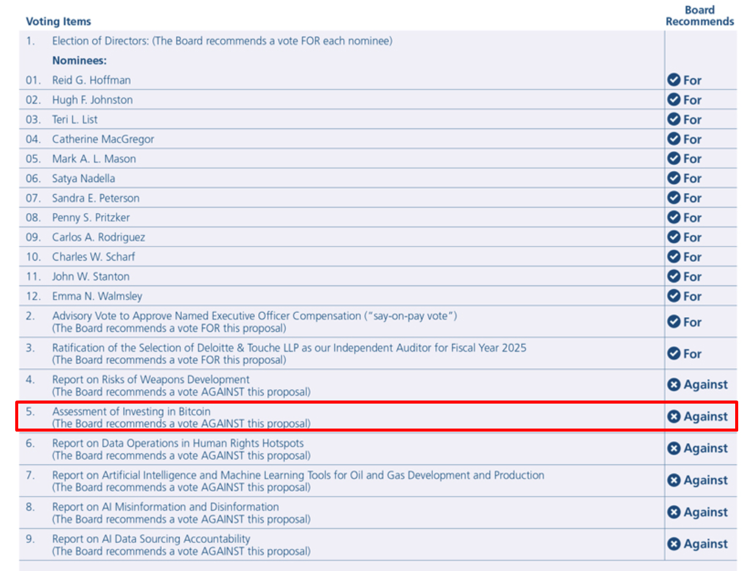Click nominee name Carlos A. Rodriguez
The height and width of the screenshot is (571, 751).
click(x=99, y=237)
